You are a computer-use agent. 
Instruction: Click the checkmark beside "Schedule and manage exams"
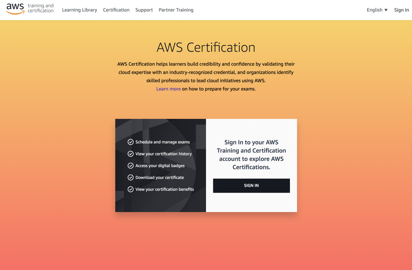coord(131,142)
